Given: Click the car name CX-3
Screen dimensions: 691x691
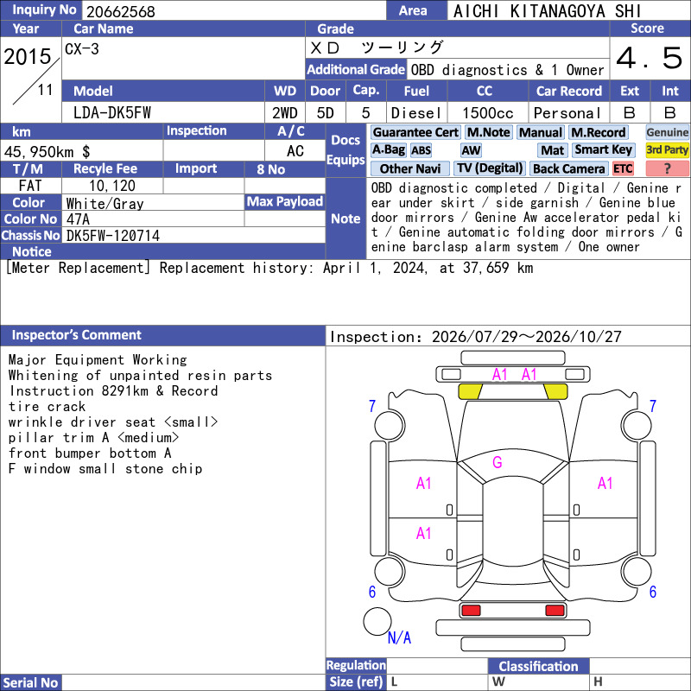Looking at the screenshot, I should [82, 49].
